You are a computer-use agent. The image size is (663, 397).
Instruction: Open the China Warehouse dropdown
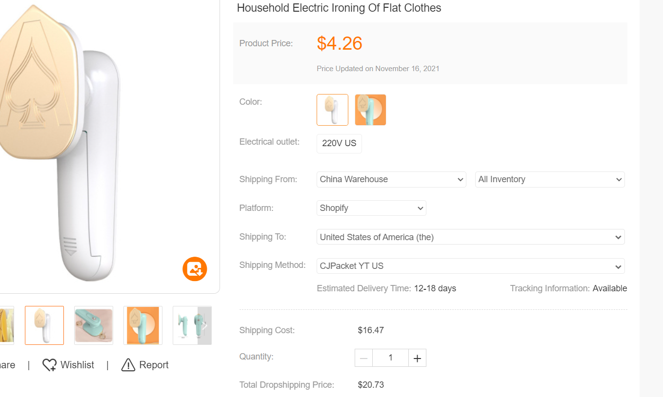tap(391, 179)
